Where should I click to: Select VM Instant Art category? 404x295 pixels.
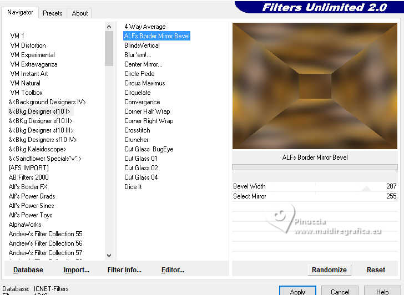29,74
